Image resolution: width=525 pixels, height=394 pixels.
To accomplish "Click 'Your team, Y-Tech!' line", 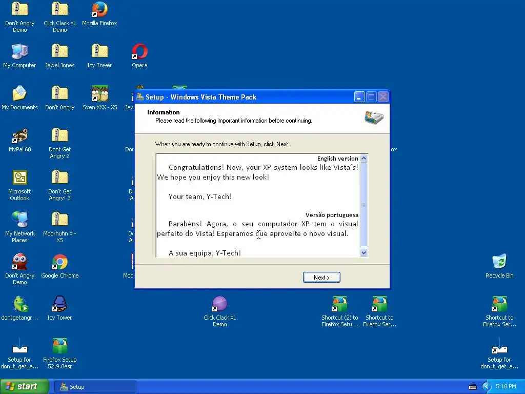I will pos(200,196).
